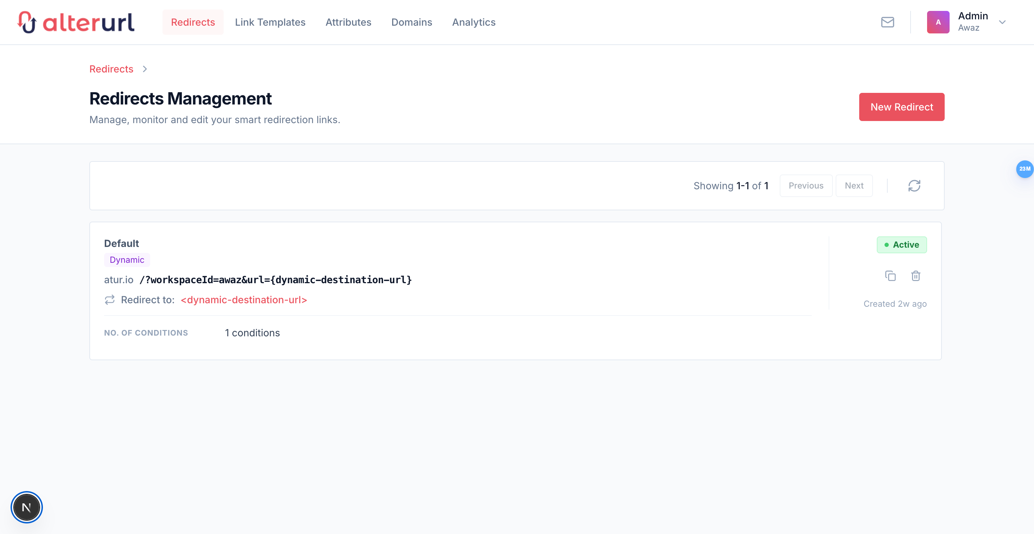Click the Previous pagination button
1034x534 pixels.
pyautogui.click(x=806, y=185)
